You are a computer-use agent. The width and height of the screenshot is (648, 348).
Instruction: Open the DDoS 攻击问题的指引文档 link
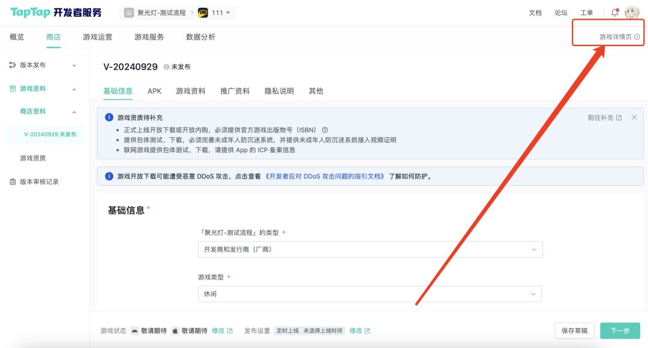tap(325, 176)
